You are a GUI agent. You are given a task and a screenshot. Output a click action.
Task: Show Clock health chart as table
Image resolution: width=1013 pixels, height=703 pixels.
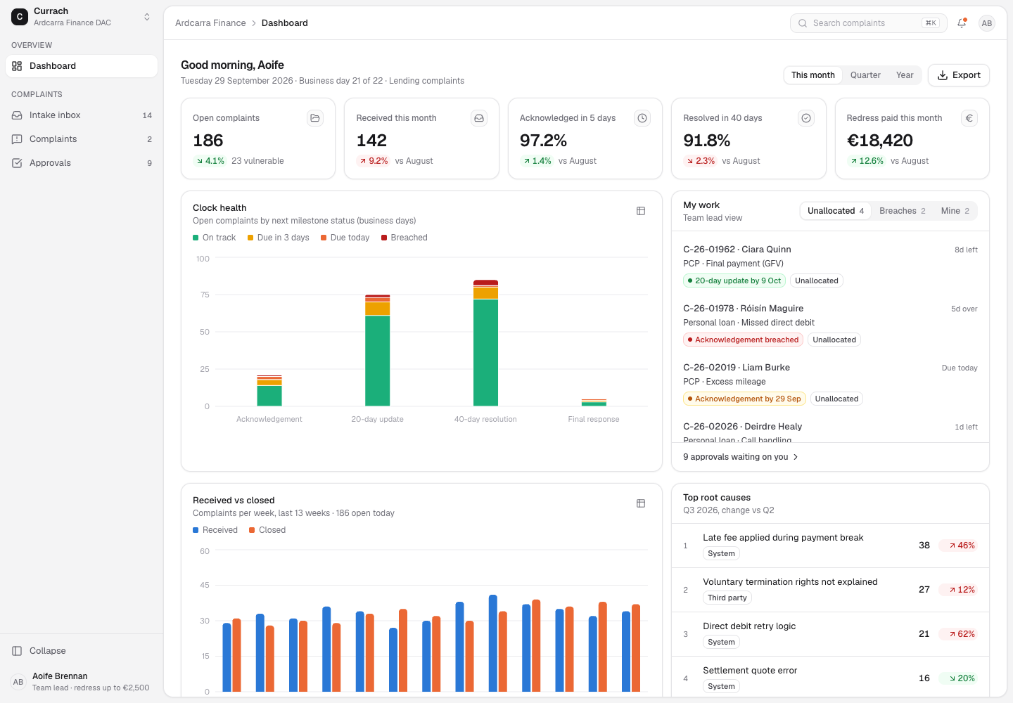(641, 211)
